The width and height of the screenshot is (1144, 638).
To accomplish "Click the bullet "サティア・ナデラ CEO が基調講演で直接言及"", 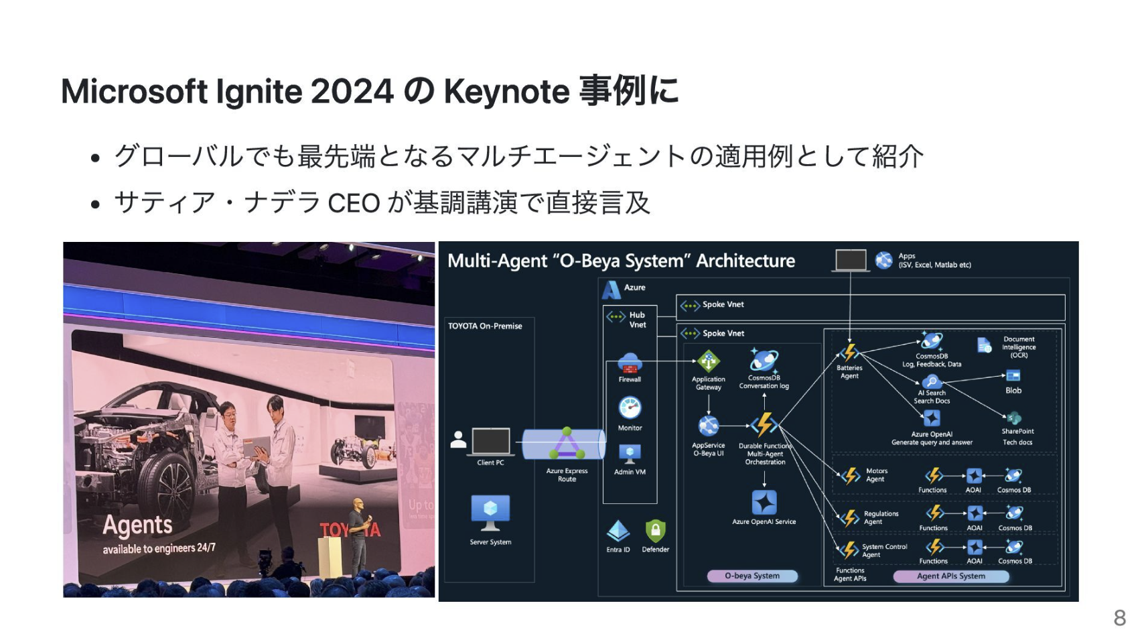I will tap(382, 202).
